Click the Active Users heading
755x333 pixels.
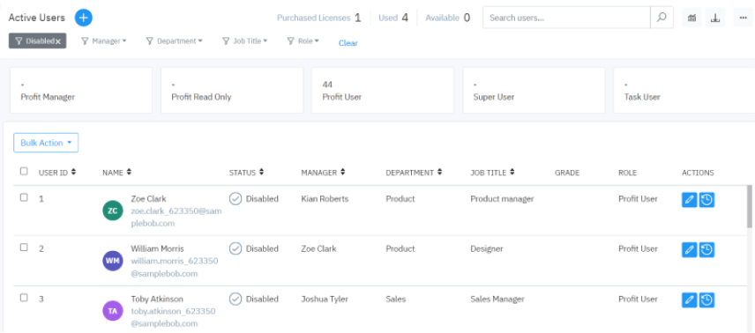tap(36, 18)
